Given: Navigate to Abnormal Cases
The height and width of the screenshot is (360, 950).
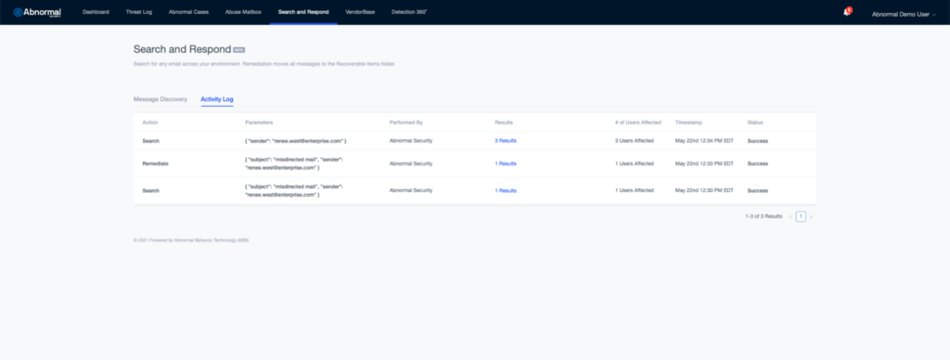Looking at the screenshot, I should coord(188,12).
